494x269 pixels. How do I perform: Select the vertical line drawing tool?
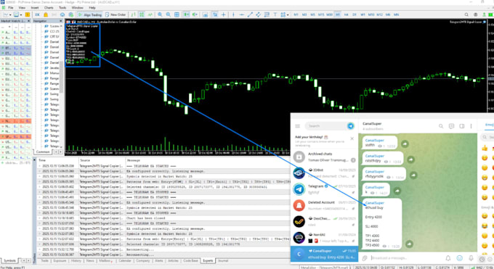pyautogui.click(x=233, y=15)
